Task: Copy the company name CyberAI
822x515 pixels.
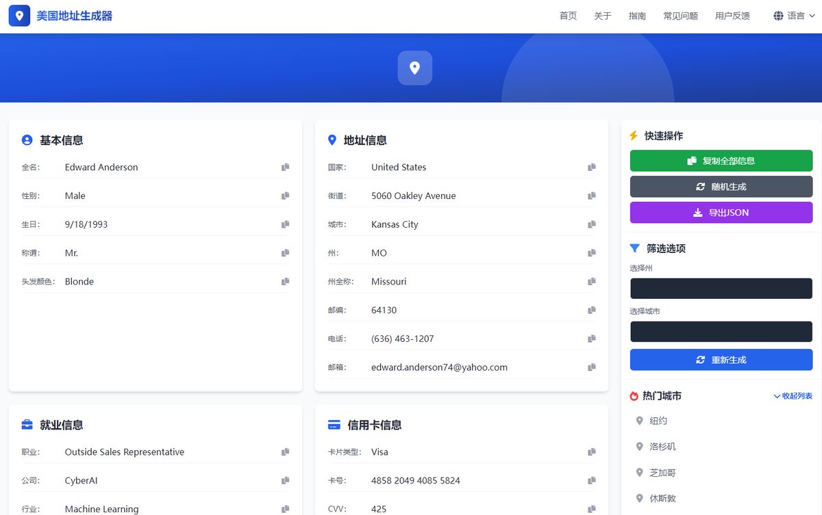Action: point(285,481)
